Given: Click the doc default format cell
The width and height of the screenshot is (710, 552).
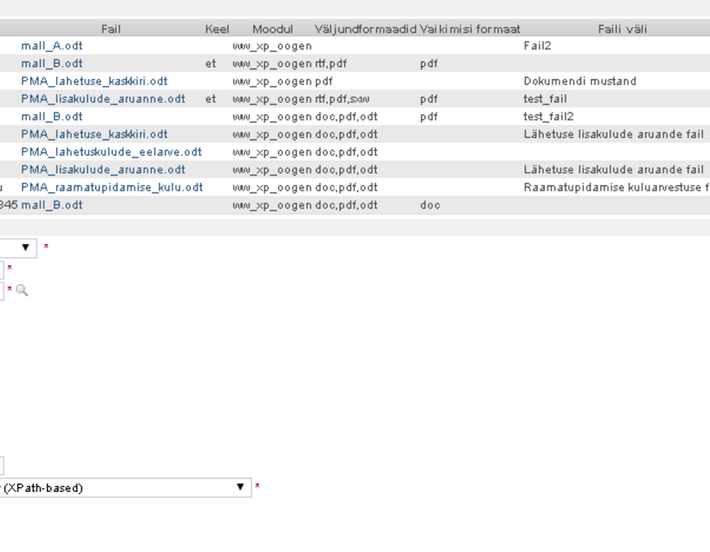Looking at the screenshot, I should point(430,204).
